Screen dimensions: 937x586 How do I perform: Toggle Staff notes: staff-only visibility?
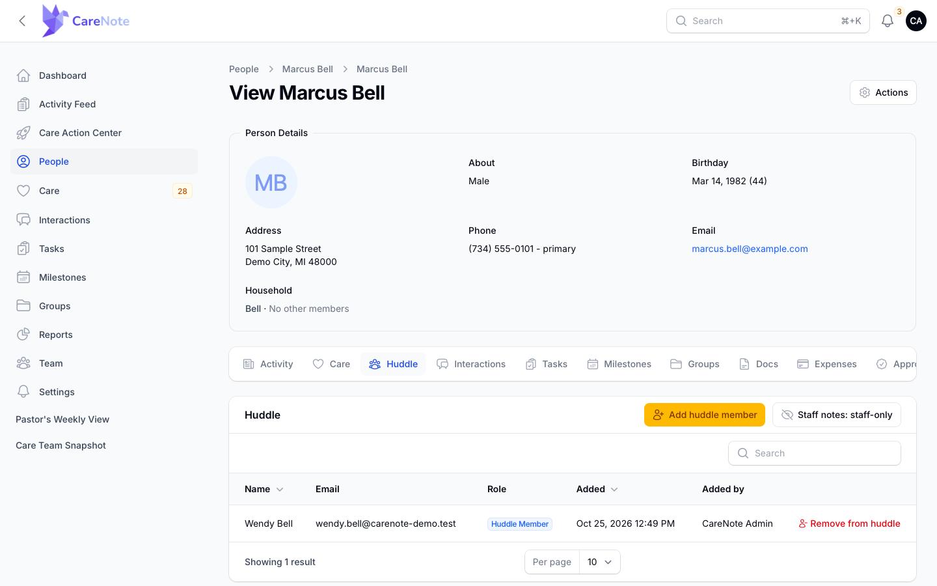(836, 415)
